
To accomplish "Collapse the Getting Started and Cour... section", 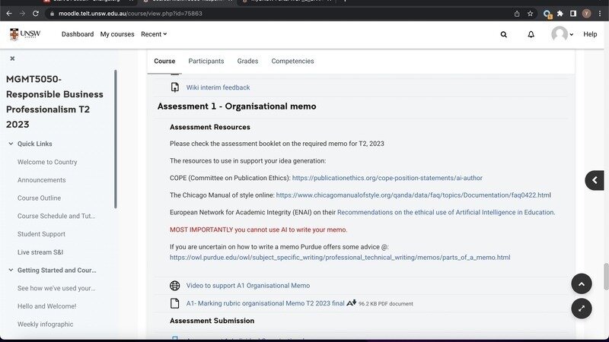I will click(11, 271).
